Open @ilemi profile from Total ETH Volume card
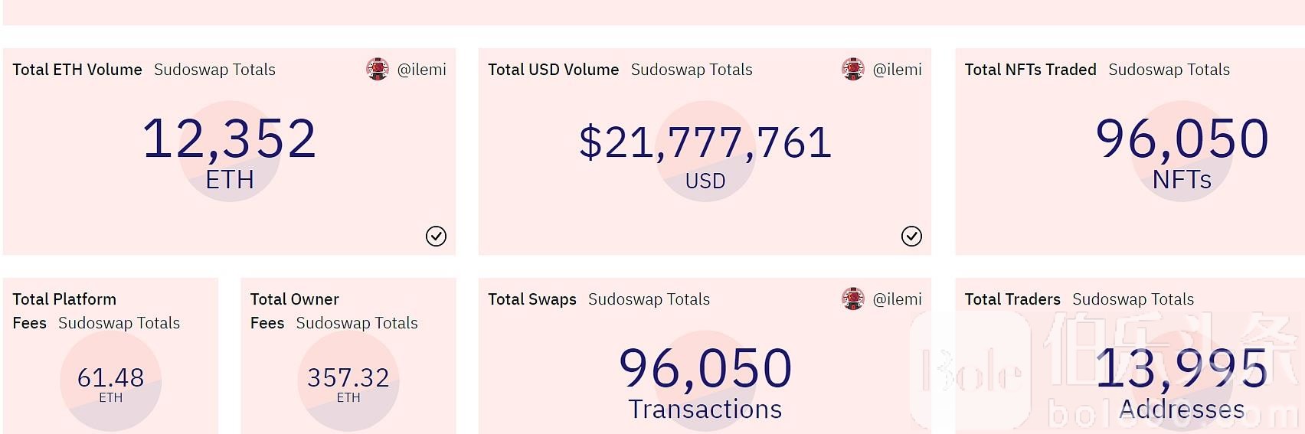The height and width of the screenshot is (434, 1305). tap(421, 70)
